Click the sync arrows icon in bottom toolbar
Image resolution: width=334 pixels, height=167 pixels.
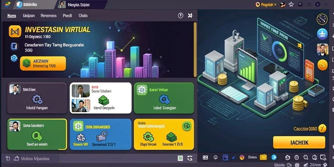[x=288, y=158]
